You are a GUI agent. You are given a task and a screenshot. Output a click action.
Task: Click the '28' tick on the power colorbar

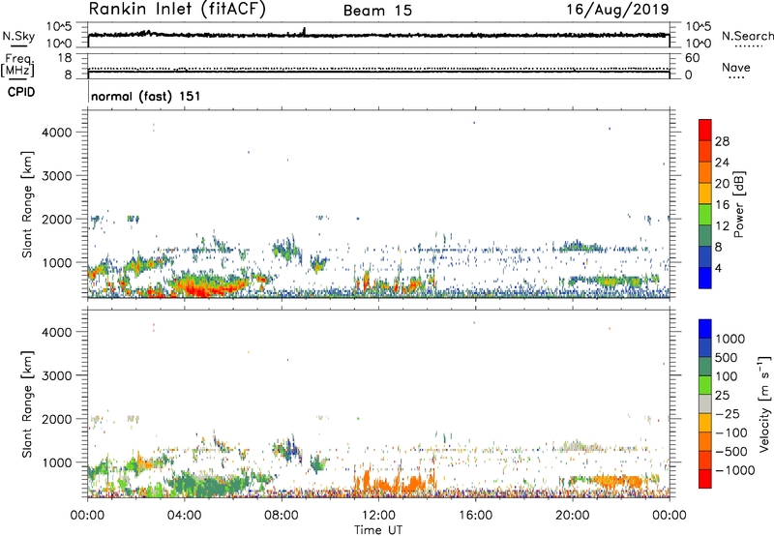(722, 141)
